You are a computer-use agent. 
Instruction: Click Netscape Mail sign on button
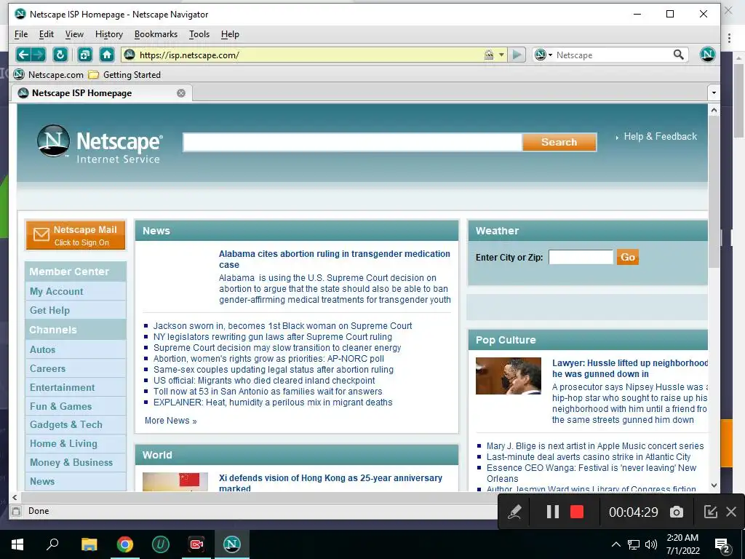click(x=76, y=235)
